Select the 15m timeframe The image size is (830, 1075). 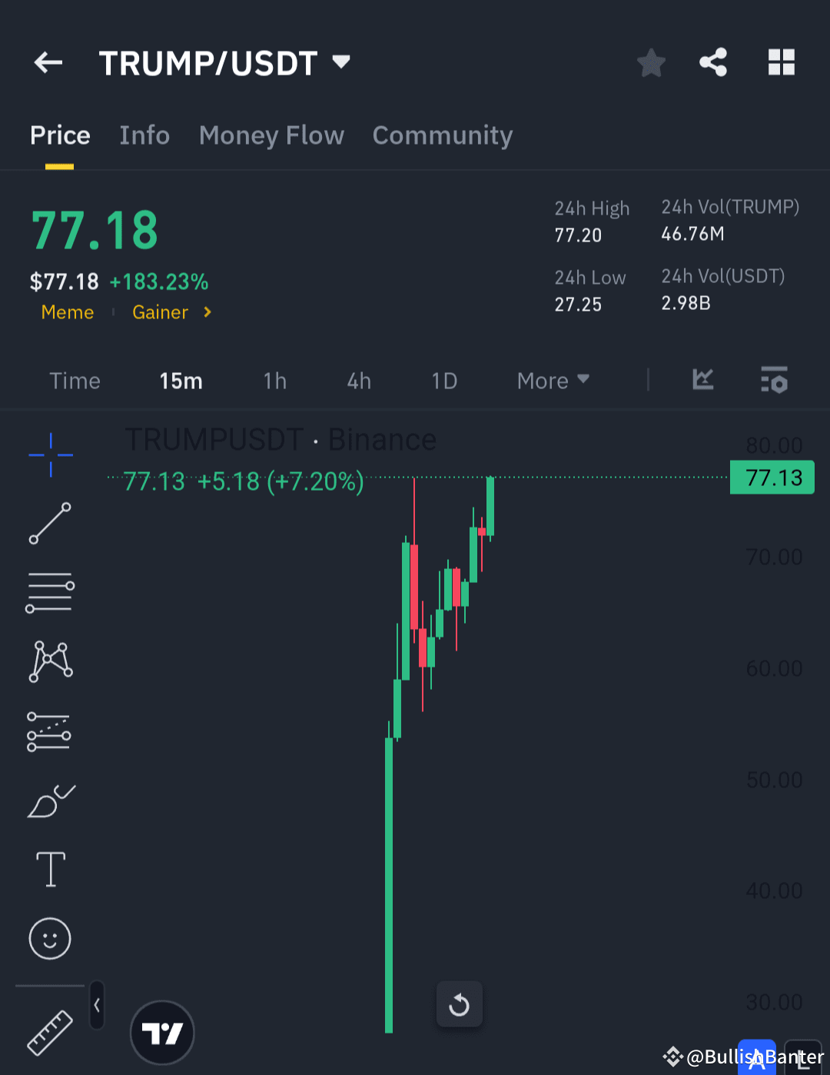181,380
